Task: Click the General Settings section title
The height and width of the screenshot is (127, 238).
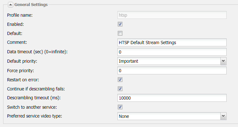Action: tap(31, 5)
